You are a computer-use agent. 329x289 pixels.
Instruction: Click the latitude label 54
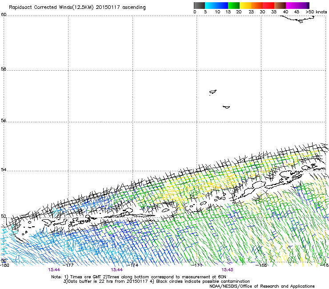4,169
